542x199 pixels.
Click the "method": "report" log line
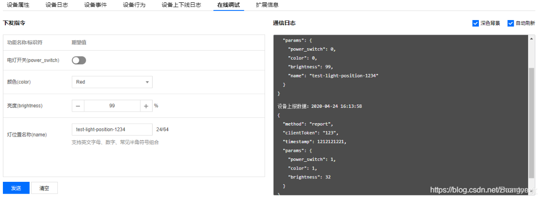coord(308,124)
